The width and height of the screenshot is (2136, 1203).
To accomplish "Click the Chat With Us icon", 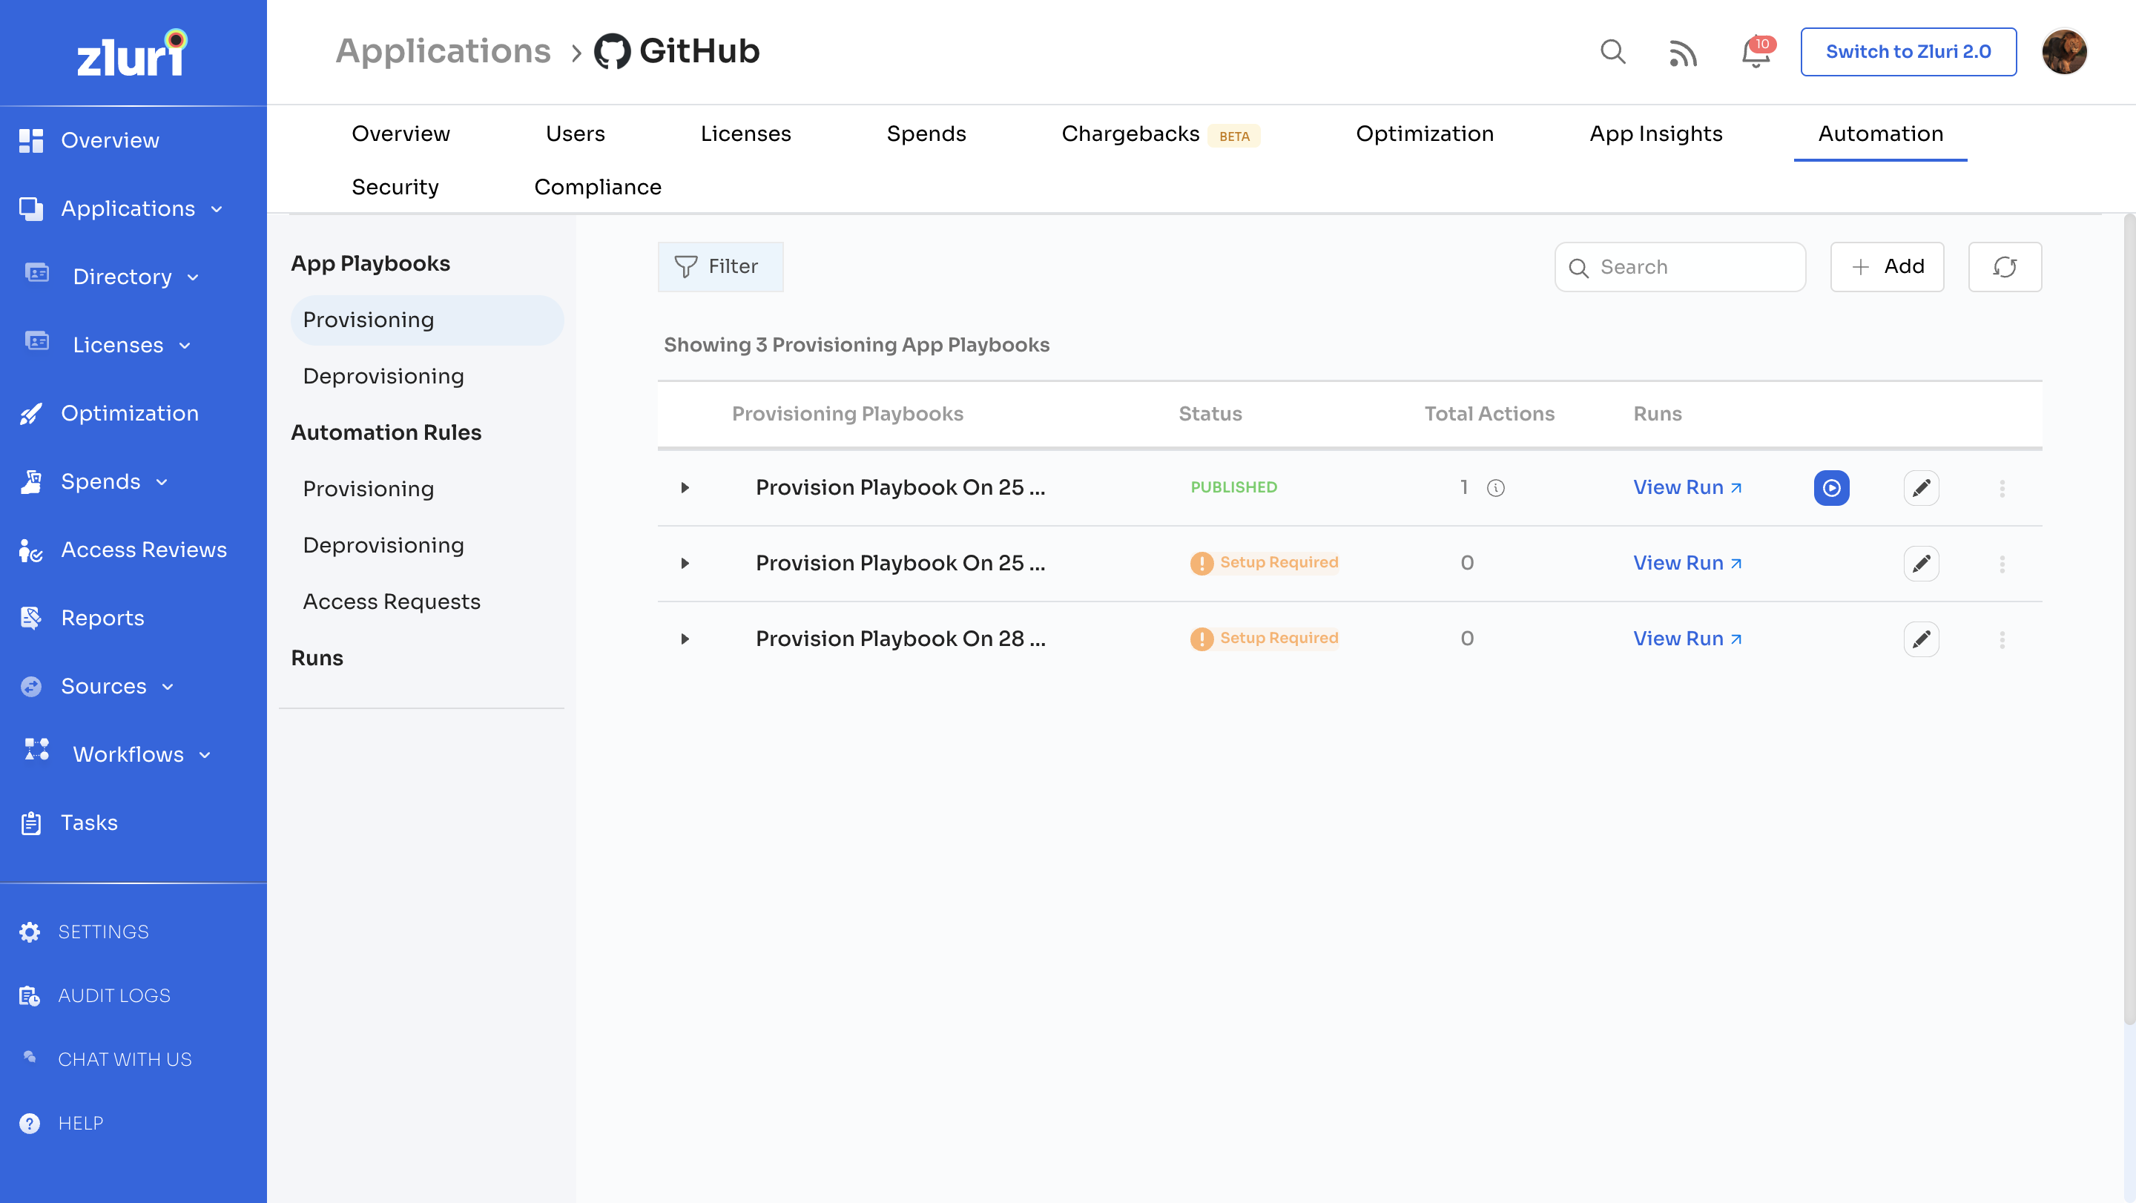I will click(30, 1057).
